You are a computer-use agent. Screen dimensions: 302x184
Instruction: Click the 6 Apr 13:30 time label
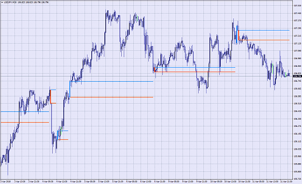(x=146, y=182)
